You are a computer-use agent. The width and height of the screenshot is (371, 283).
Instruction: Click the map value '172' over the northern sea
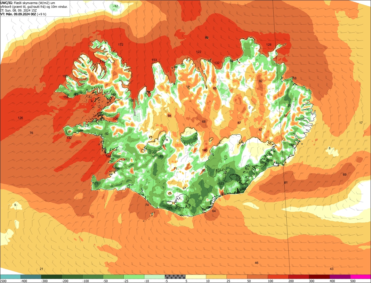pyautogui.click(x=121, y=45)
